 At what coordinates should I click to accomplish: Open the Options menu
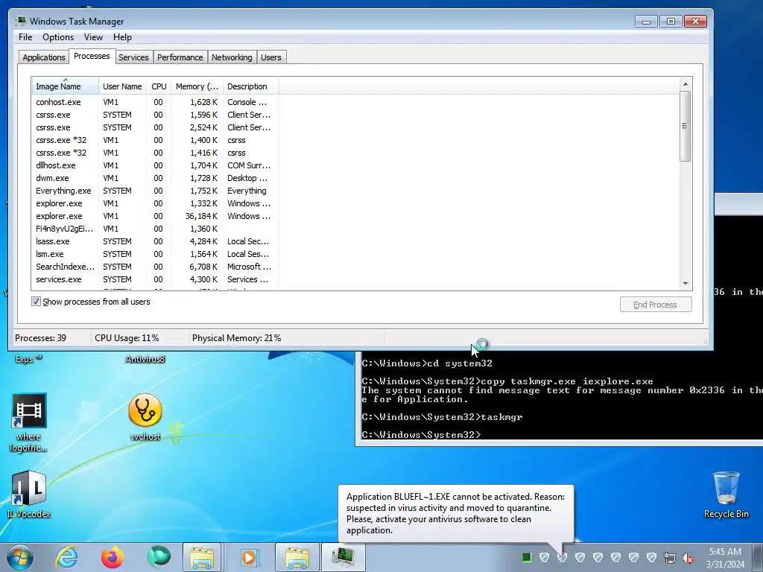coord(58,37)
